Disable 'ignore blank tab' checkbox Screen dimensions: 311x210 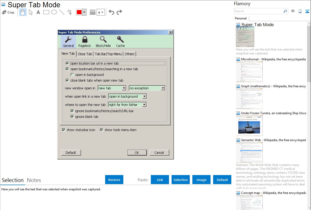pyautogui.click(x=72, y=117)
